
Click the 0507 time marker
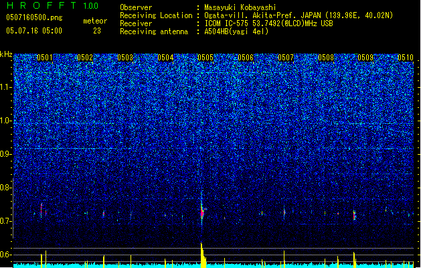(286, 58)
